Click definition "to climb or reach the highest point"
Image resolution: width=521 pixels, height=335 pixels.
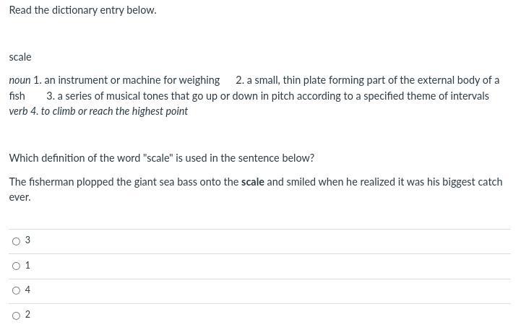click(114, 111)
